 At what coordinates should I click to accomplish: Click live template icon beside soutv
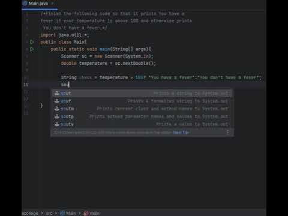[x=57, y=124]
